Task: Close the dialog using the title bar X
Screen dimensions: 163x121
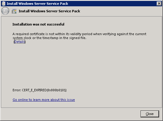Action: [x=159, y=4]
